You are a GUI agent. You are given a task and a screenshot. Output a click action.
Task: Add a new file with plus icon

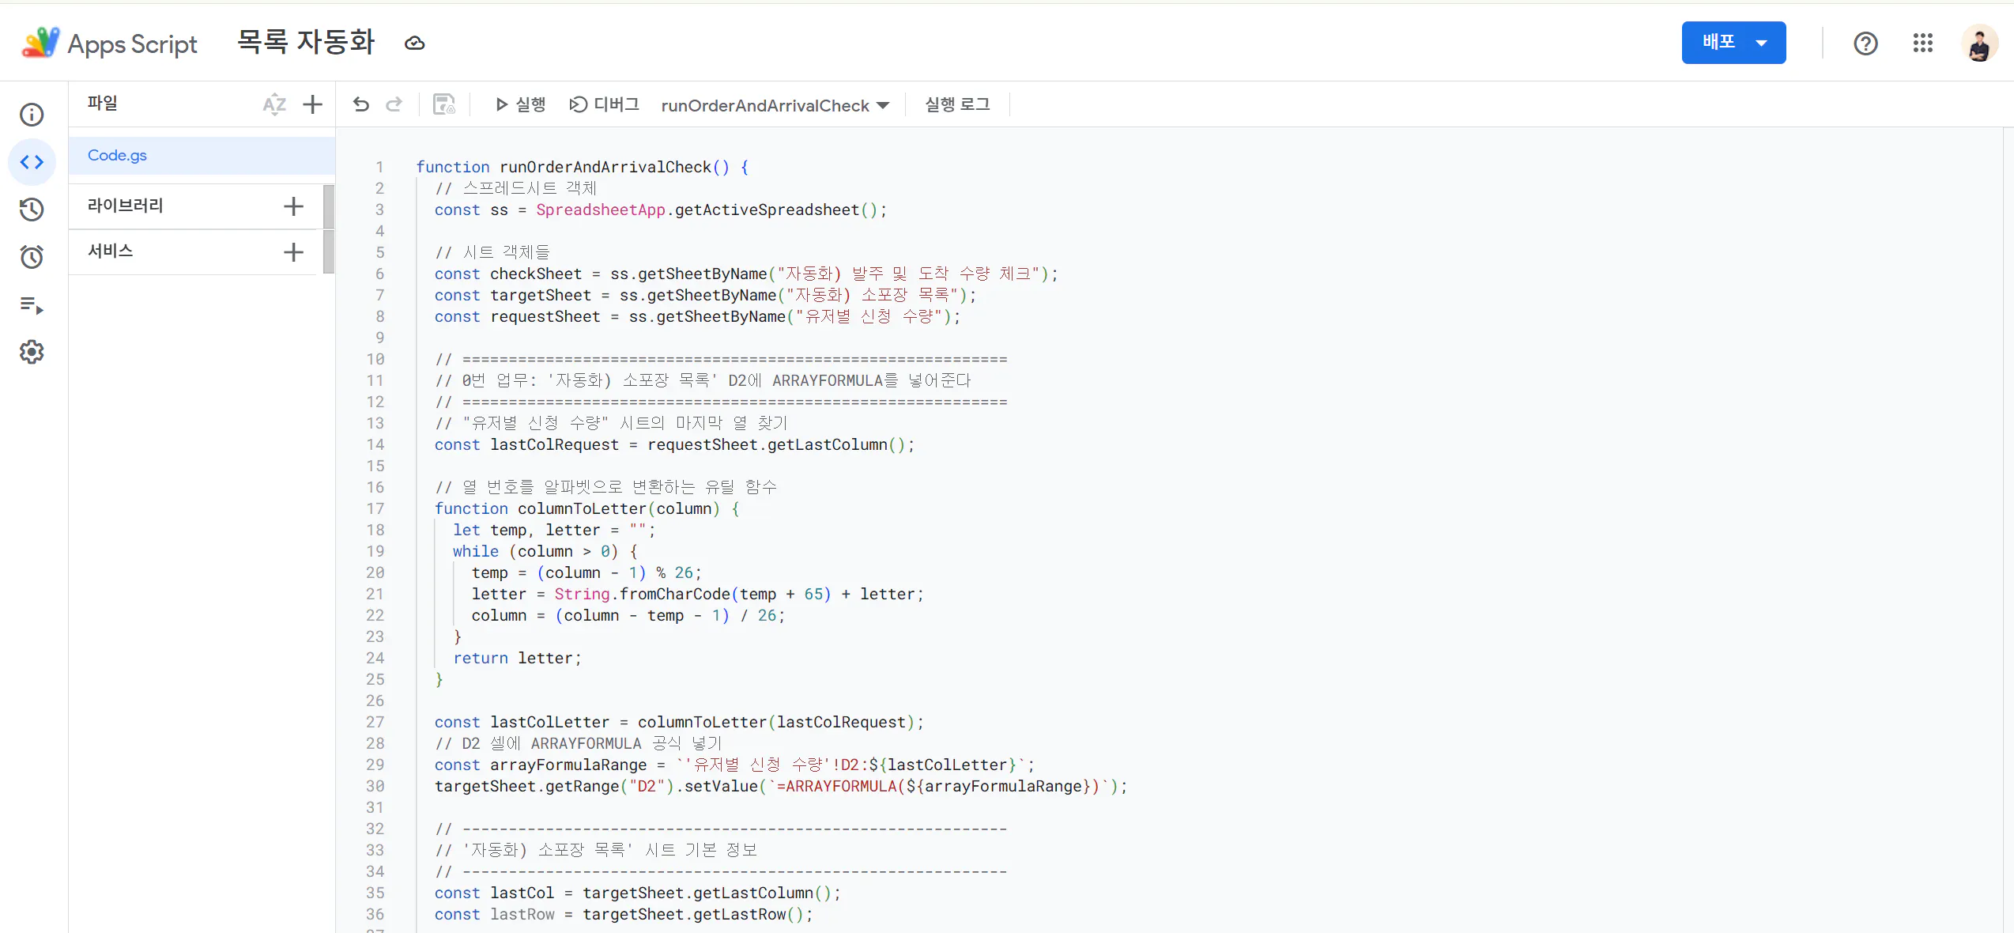[x=312, y=104]
